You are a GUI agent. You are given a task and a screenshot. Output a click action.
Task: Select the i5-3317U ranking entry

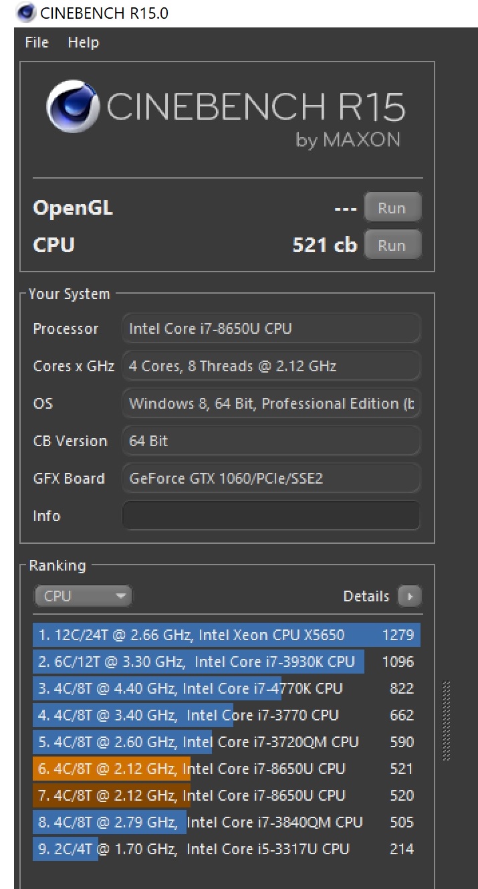tap(227, 849)
